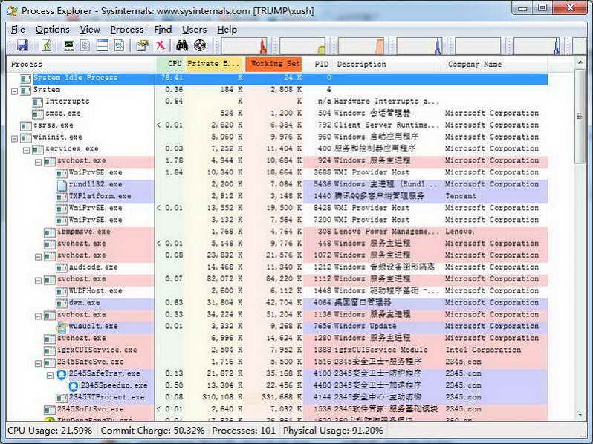Sort by the Process column header
593x444 pixels.
81,65
